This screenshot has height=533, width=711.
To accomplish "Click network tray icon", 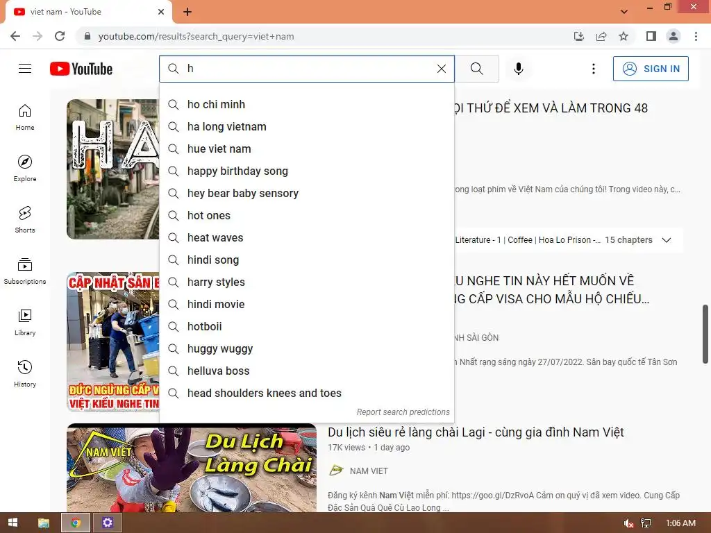I will click(646, 523).
